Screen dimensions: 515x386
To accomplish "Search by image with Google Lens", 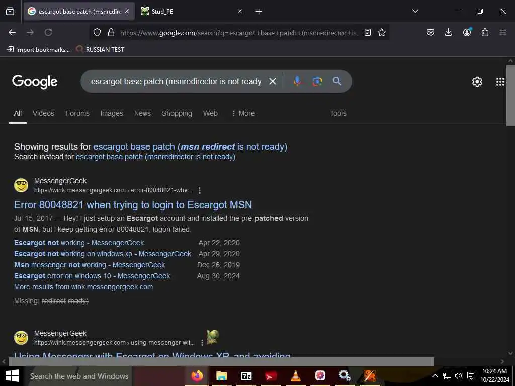I will click(x=317, y=81).
